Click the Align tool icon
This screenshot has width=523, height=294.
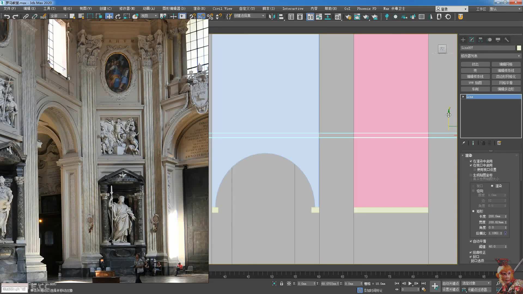click(281, 17)
